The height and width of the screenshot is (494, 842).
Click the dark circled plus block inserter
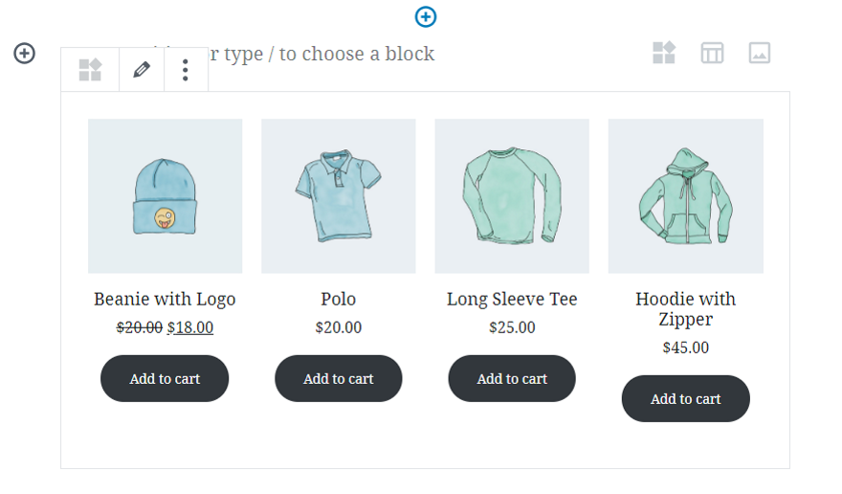(x=24, y=54)
